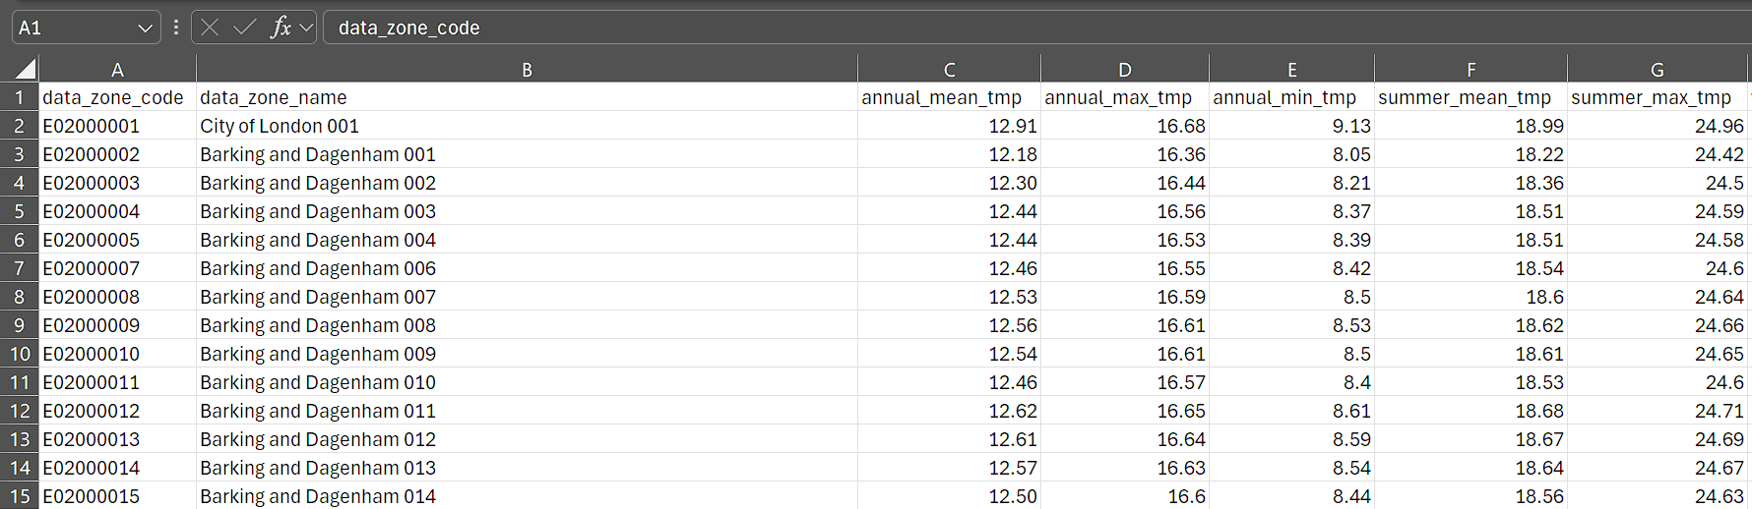The height and width of the screenshot is (509, 1752).
Task: Select cell with code E02000010
Action: (x=92, y=354)
